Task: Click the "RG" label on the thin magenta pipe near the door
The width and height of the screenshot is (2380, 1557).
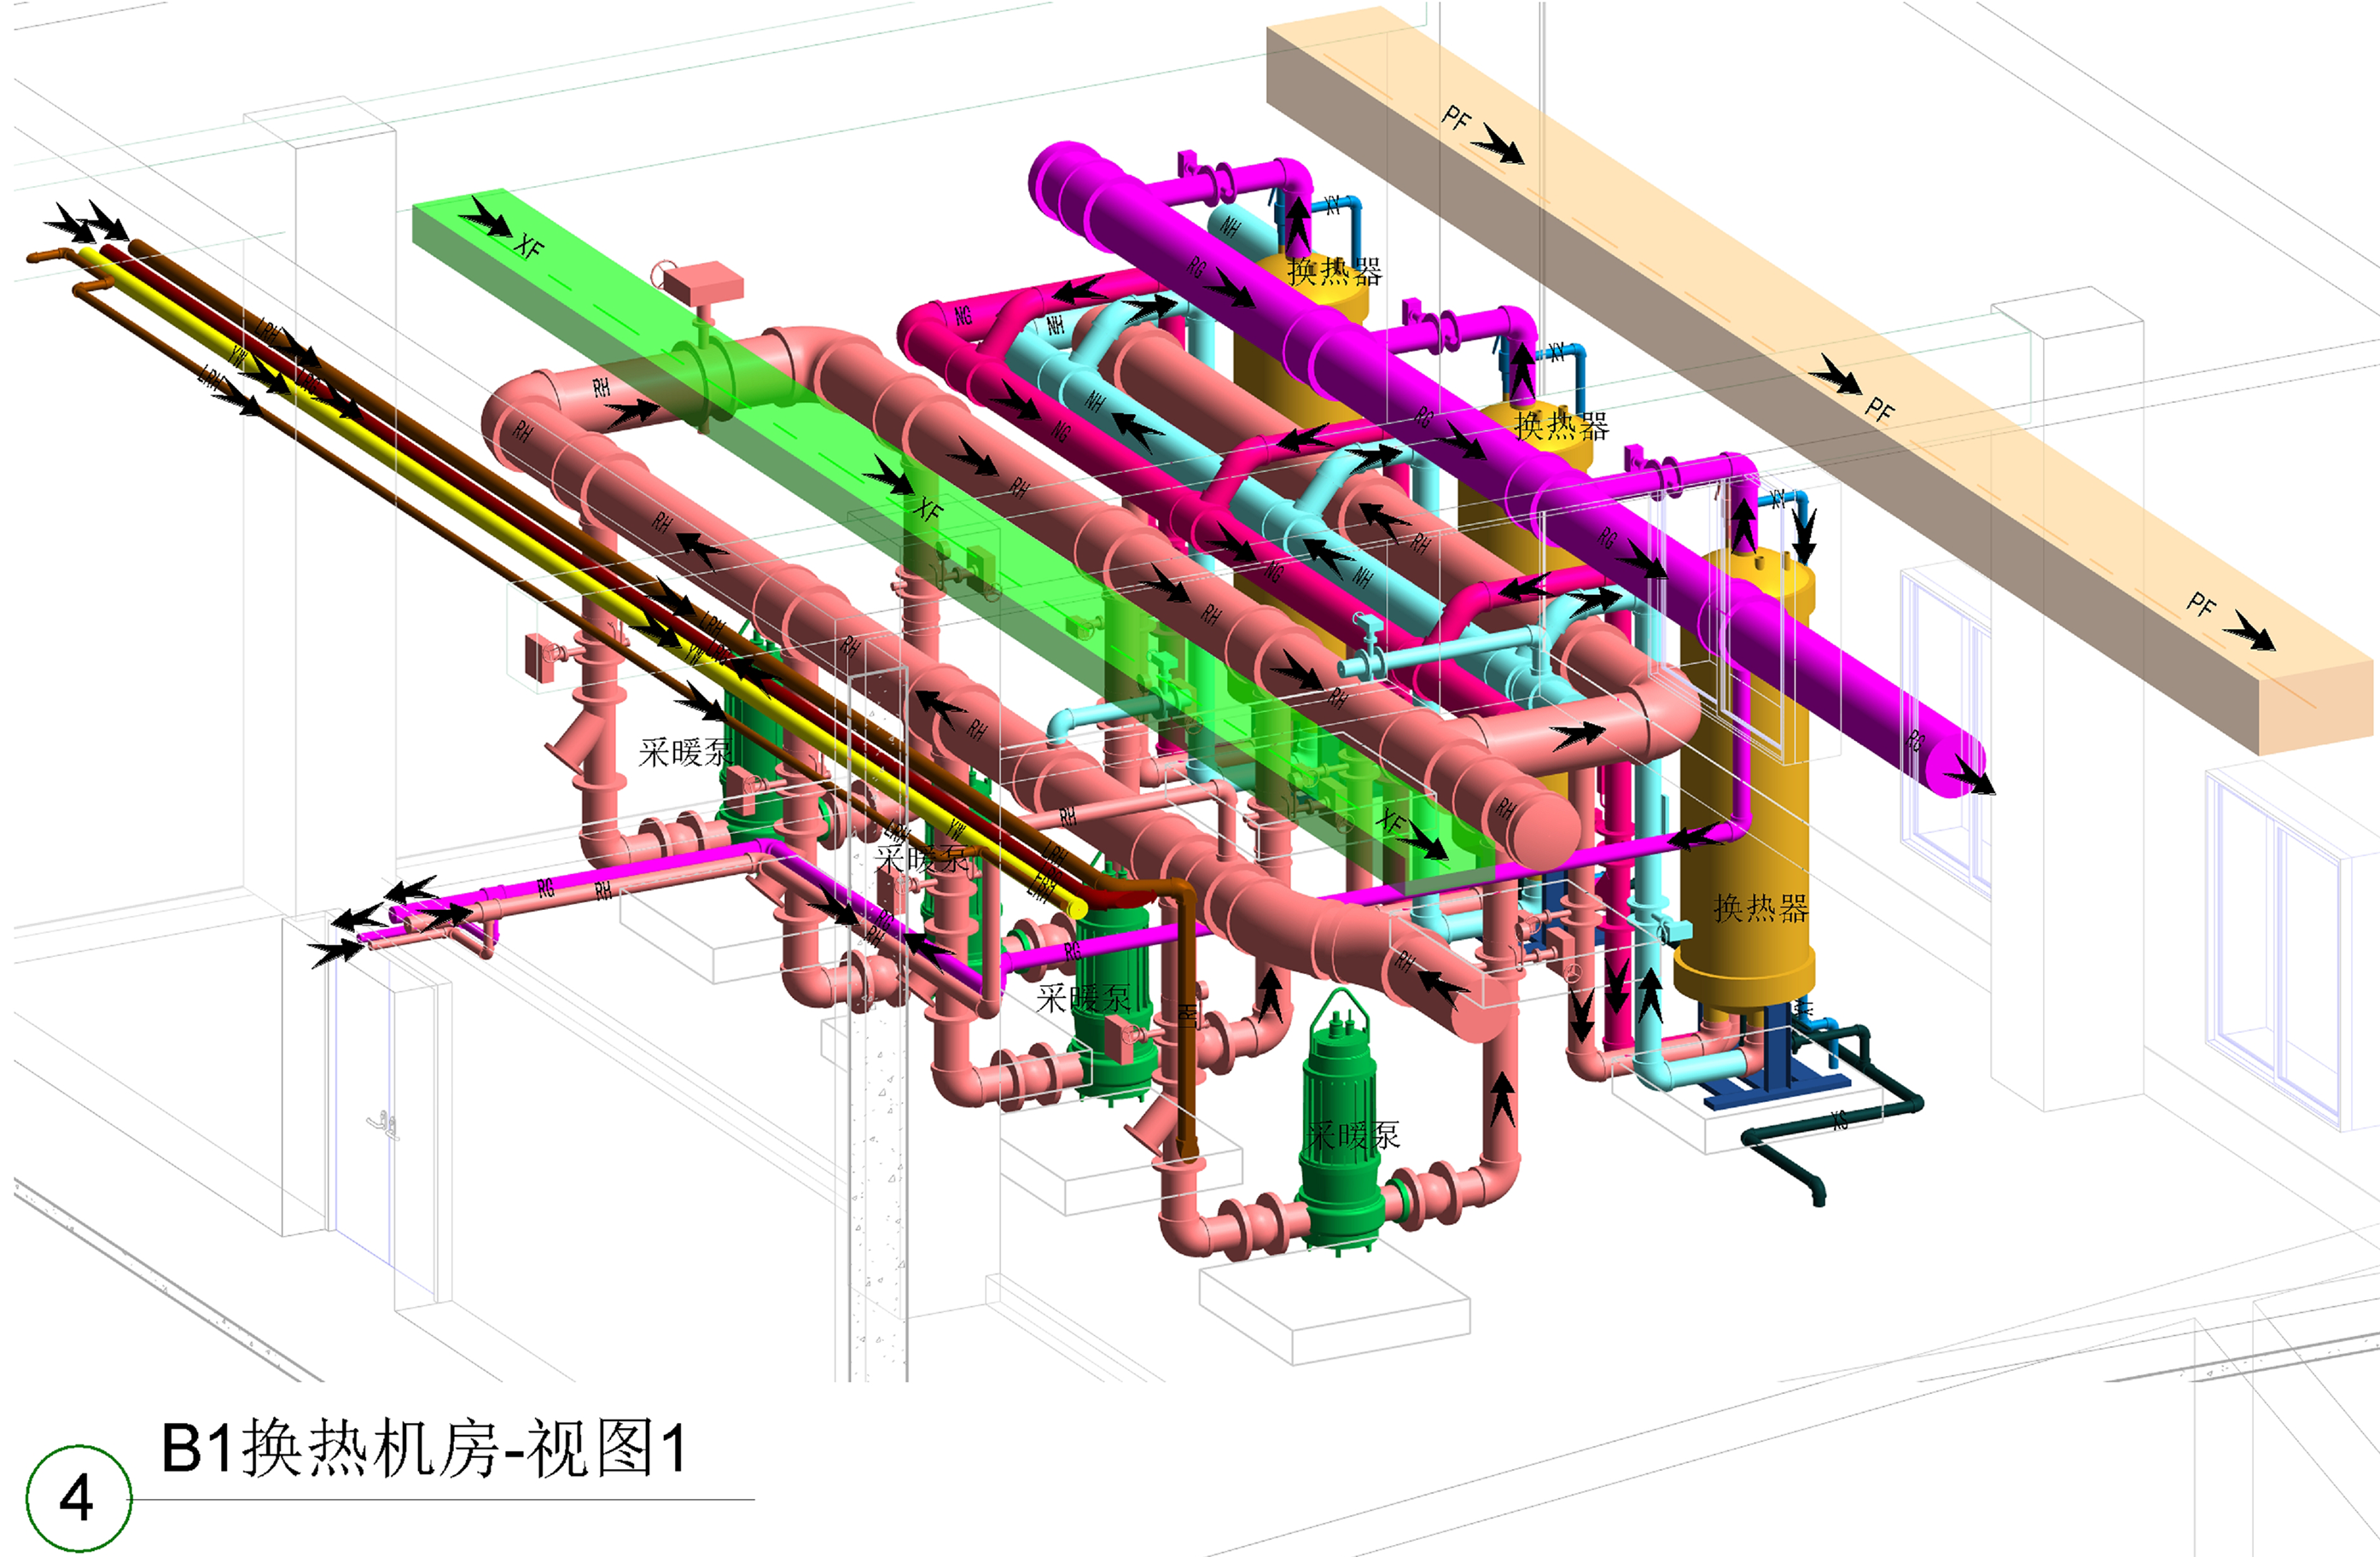Action: [x=546, y=888]
